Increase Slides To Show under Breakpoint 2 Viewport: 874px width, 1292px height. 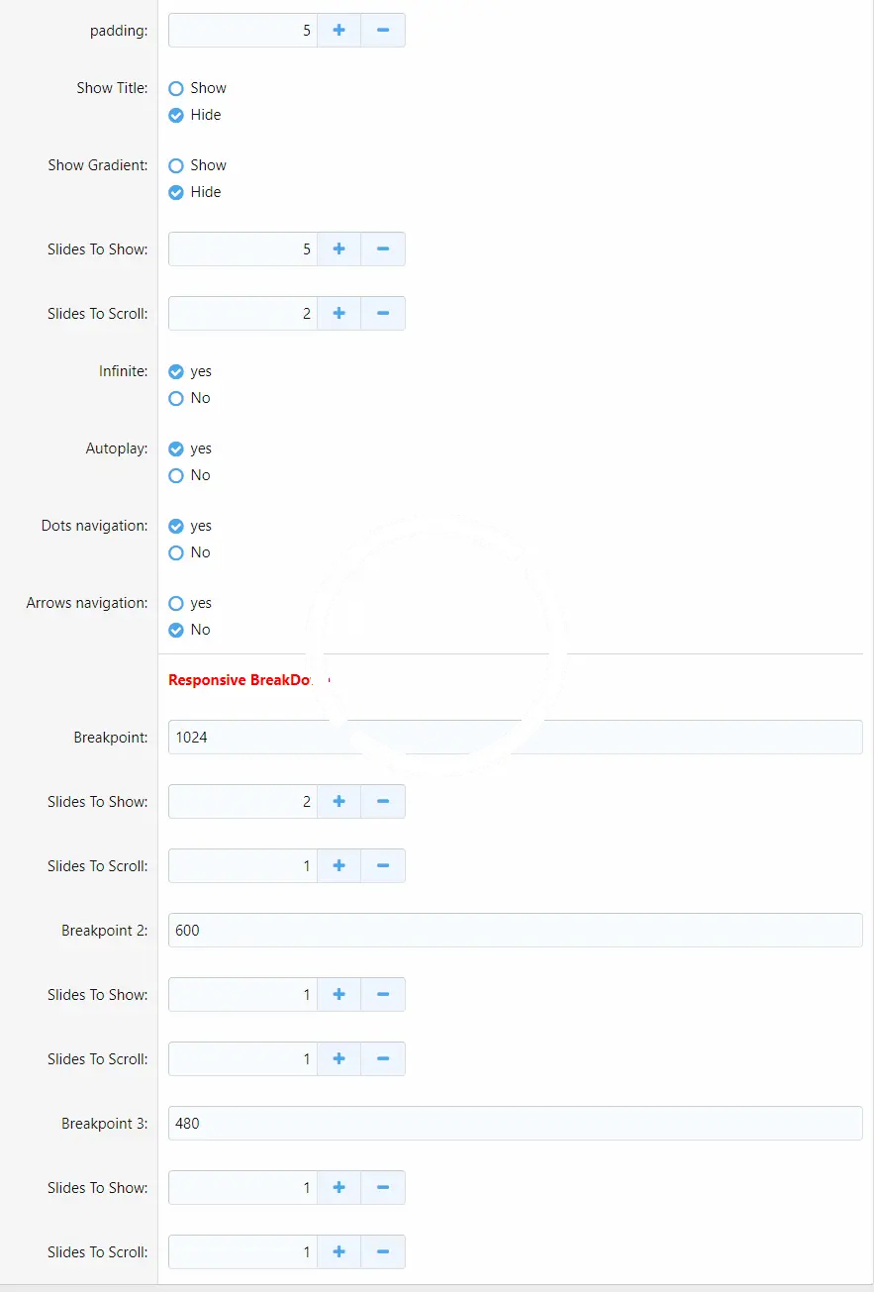click(x=339, y=995)
